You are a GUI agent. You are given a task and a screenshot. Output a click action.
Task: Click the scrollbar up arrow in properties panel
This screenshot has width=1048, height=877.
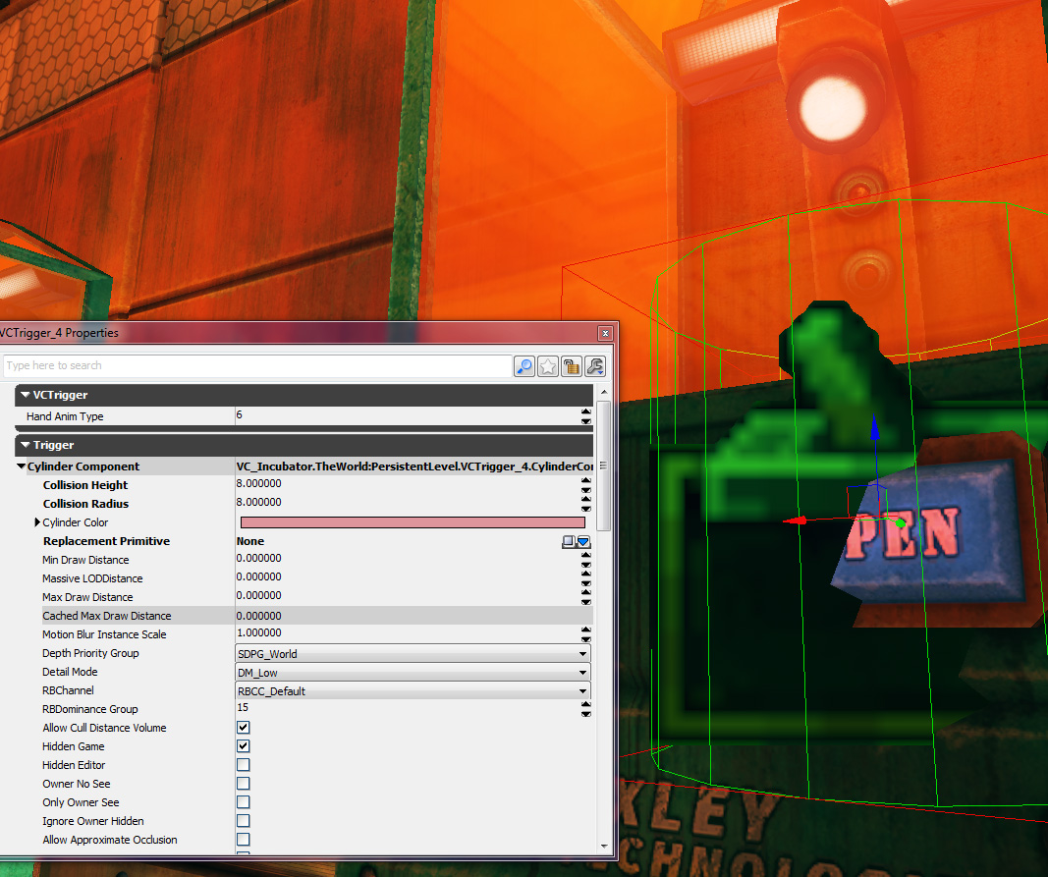coord(603,392)
